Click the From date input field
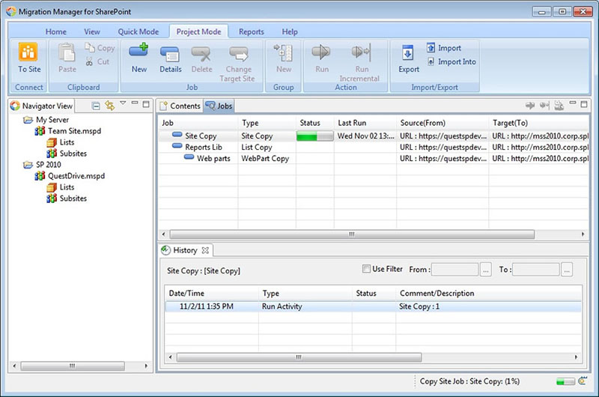 (x=454, y=270)
